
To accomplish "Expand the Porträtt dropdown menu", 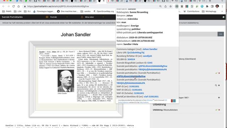I will [67, 17].
